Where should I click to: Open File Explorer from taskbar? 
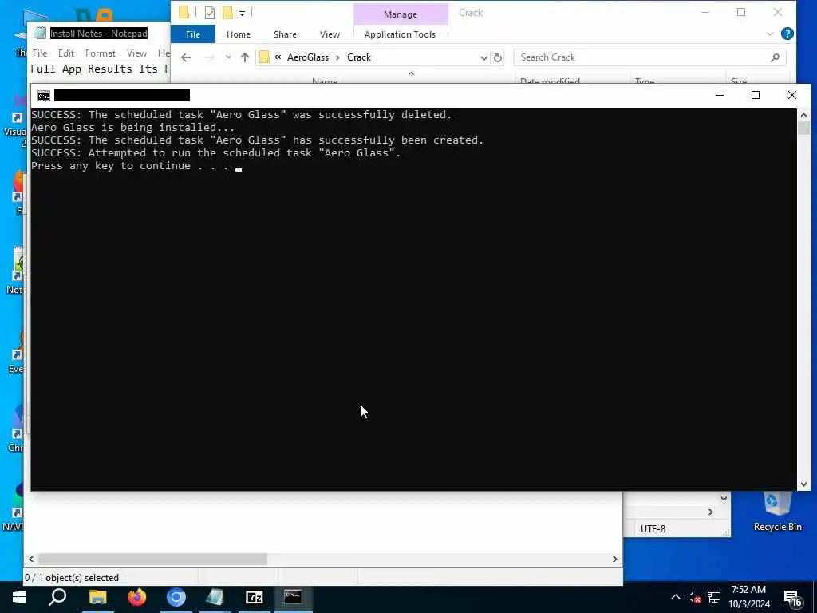97,597
